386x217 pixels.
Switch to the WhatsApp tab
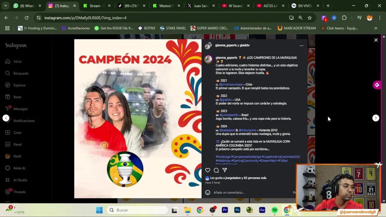(27, 6)
